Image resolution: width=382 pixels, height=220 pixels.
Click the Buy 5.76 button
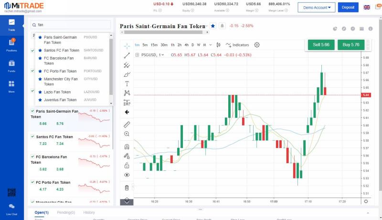click(351, 44)
